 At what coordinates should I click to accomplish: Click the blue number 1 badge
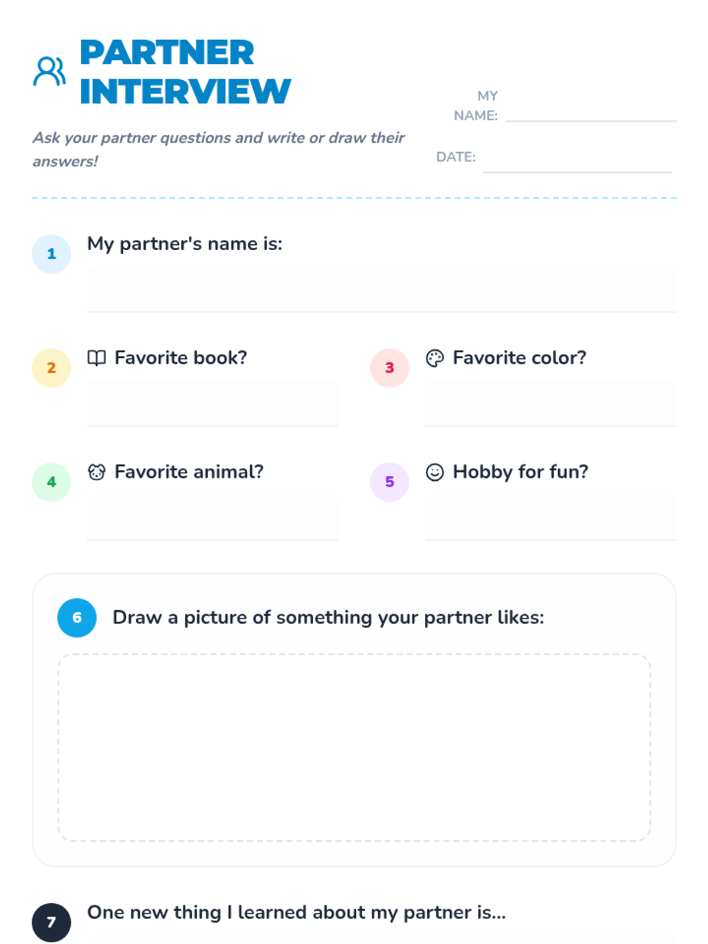tap(51, 254)
